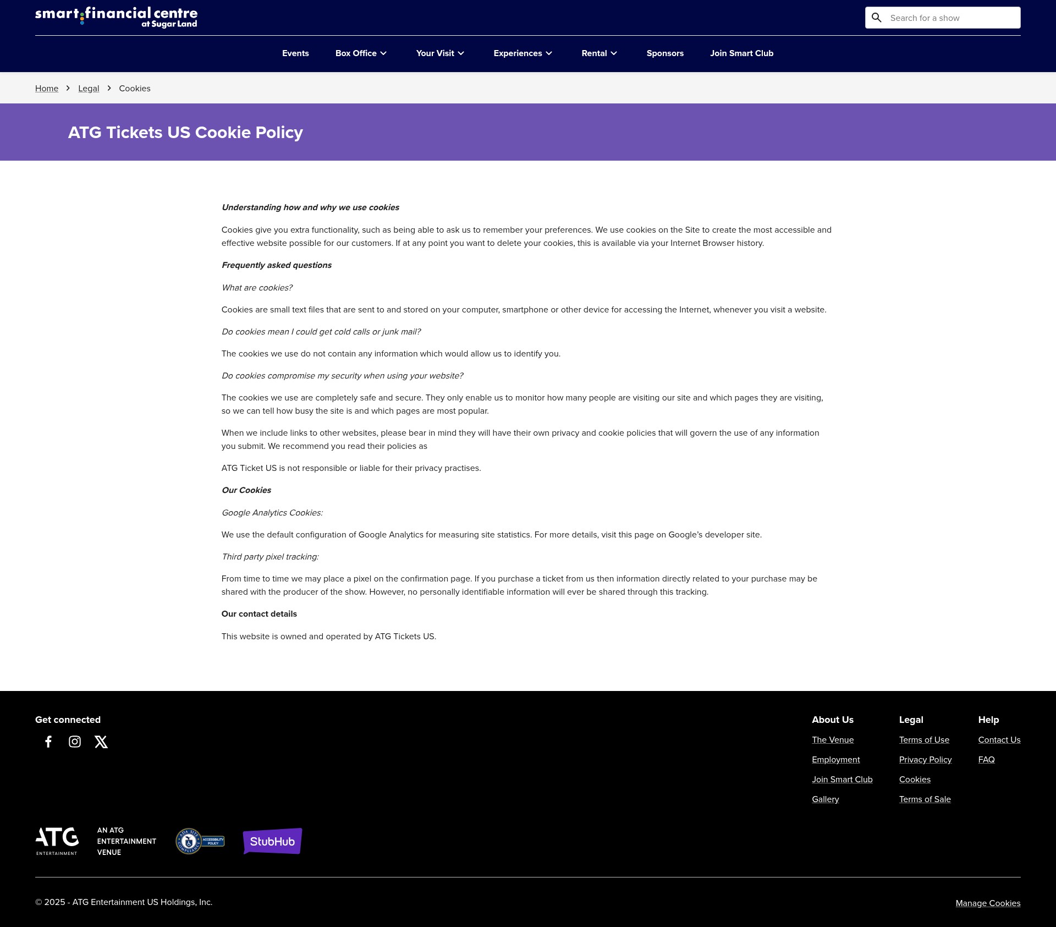Click the search magnifier icon
Image resolution: width=1056 pixels, height=927 pixels.
(x=877, y=18)
